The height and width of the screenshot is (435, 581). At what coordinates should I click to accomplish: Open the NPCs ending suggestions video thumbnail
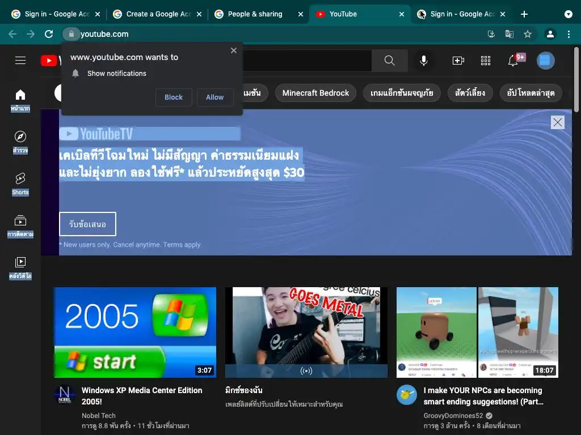coord(477,332)
